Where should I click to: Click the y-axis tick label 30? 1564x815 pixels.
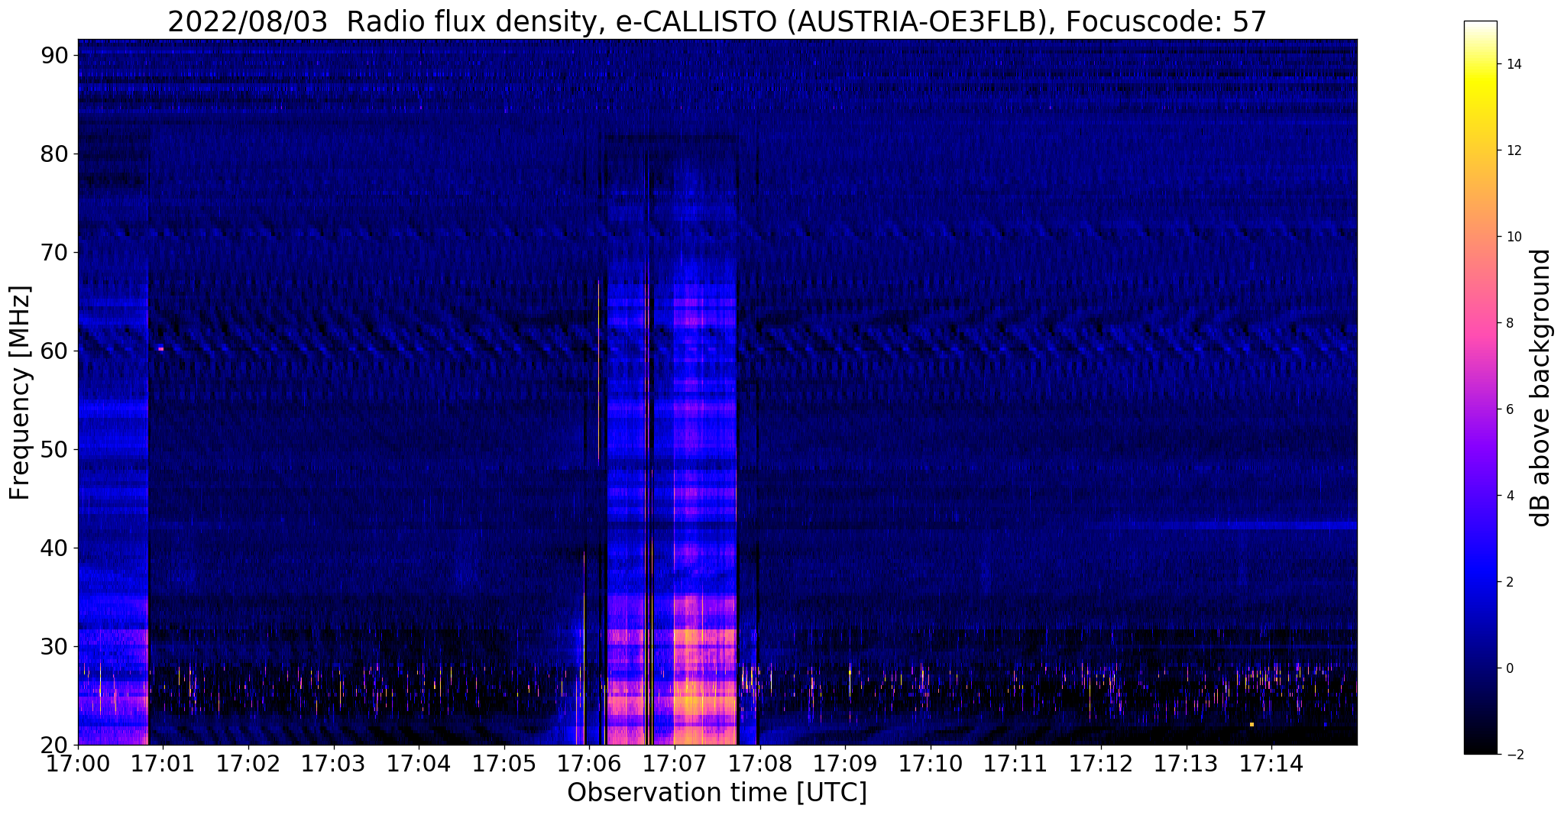click(55, 646)
